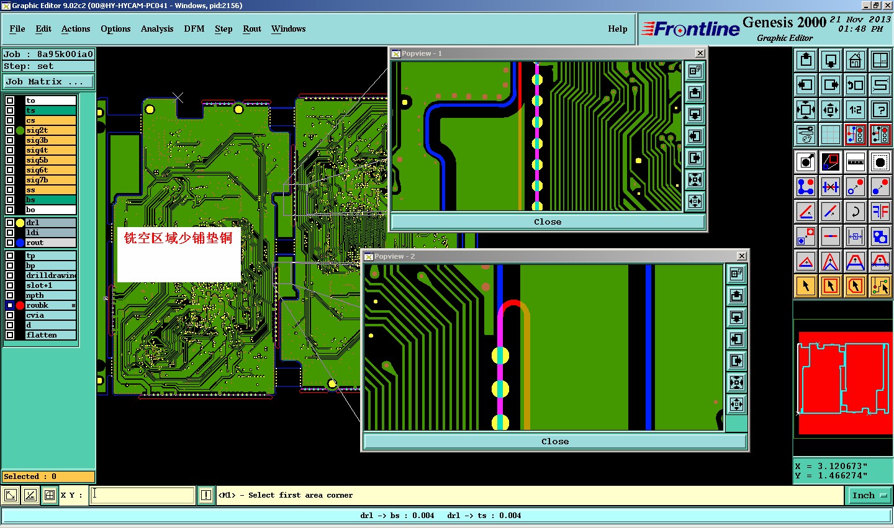The image size is (894, 528).
Task: Select the layer name cvia
Action: (x=50, y=315)
